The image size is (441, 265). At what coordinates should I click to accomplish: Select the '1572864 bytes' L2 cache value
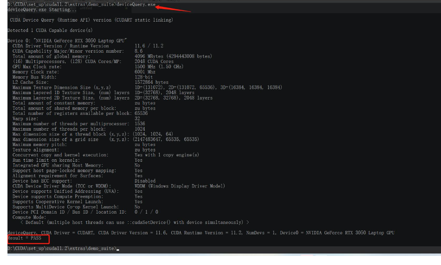click(x=151, y=83)
